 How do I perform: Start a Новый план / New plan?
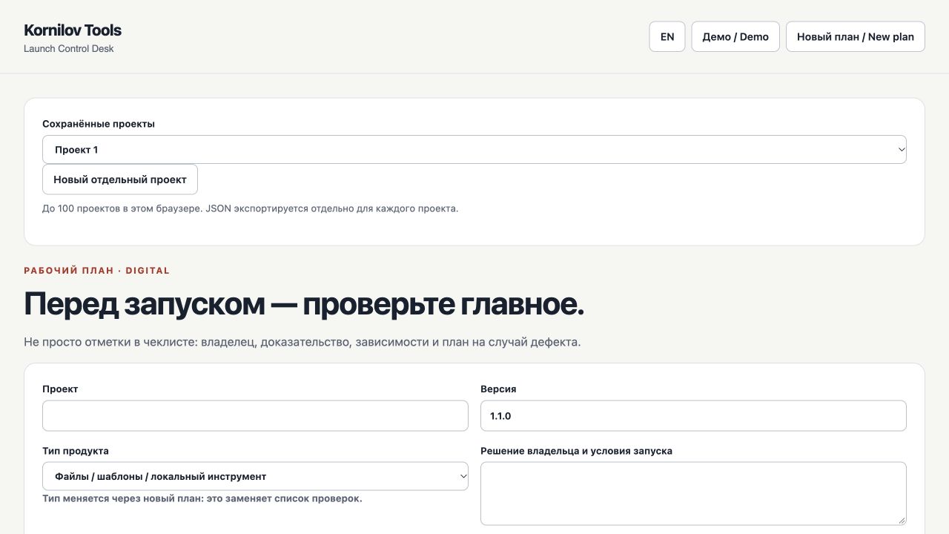pyautogui.click(x=856, y=36)
